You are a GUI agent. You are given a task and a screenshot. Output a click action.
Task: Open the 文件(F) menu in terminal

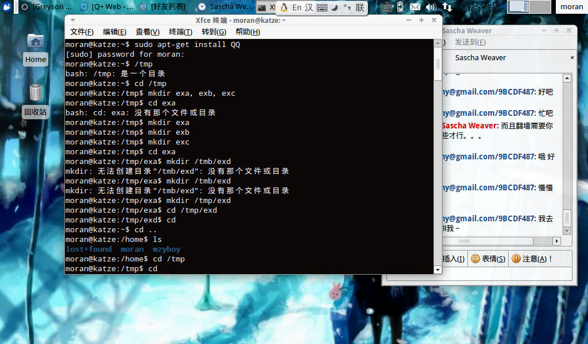[x=82, y=32]
